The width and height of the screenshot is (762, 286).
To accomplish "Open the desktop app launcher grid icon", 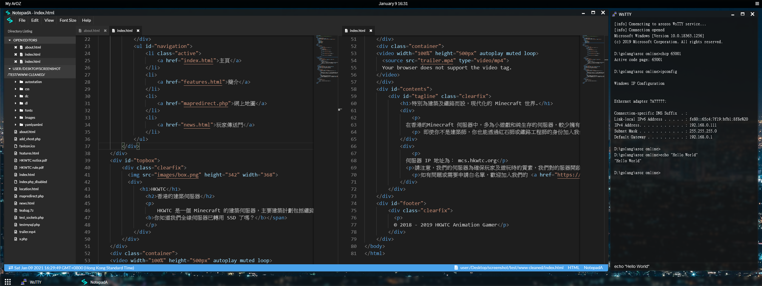I will [x=8, y=282].
